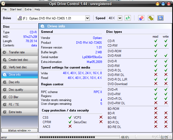This screenshot has width=173, height=140.
Task: Click the refresh drive speeds icon
Action: 128,18
